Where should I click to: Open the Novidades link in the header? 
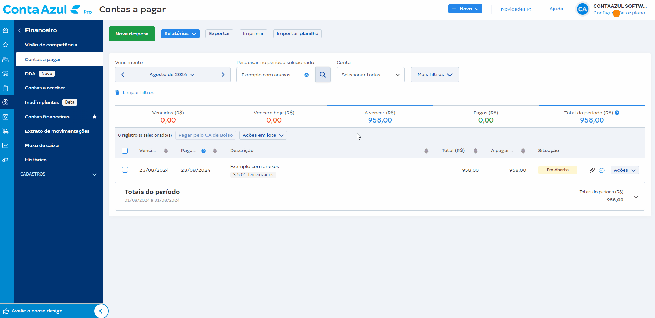(516, 9)
